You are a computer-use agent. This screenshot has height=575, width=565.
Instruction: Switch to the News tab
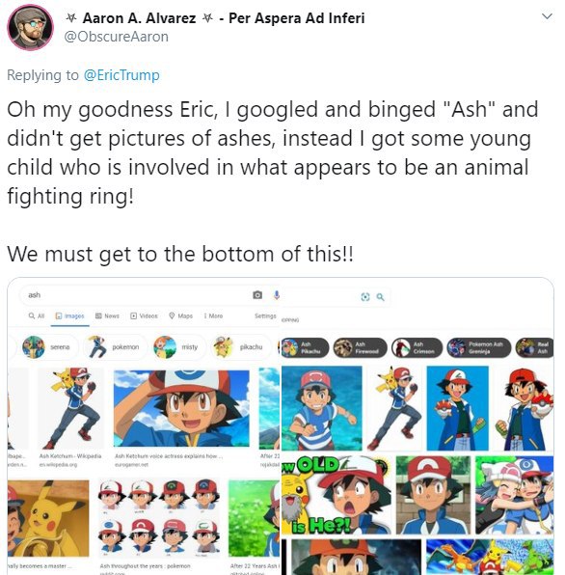coord(107,315)
